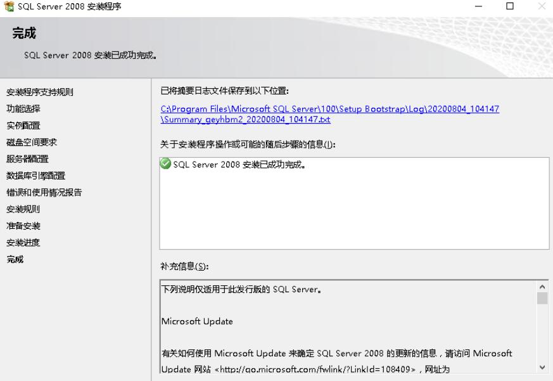The width and height of the screenshot is (553, 381).
Task: Select the 安装规则 step
Action: (23, 209)
